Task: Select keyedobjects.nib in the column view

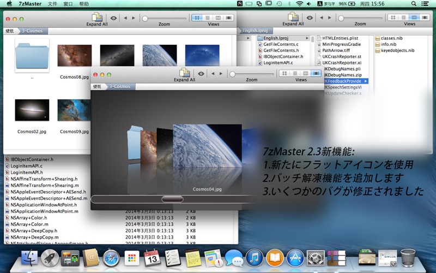Action: click(395, 50)
